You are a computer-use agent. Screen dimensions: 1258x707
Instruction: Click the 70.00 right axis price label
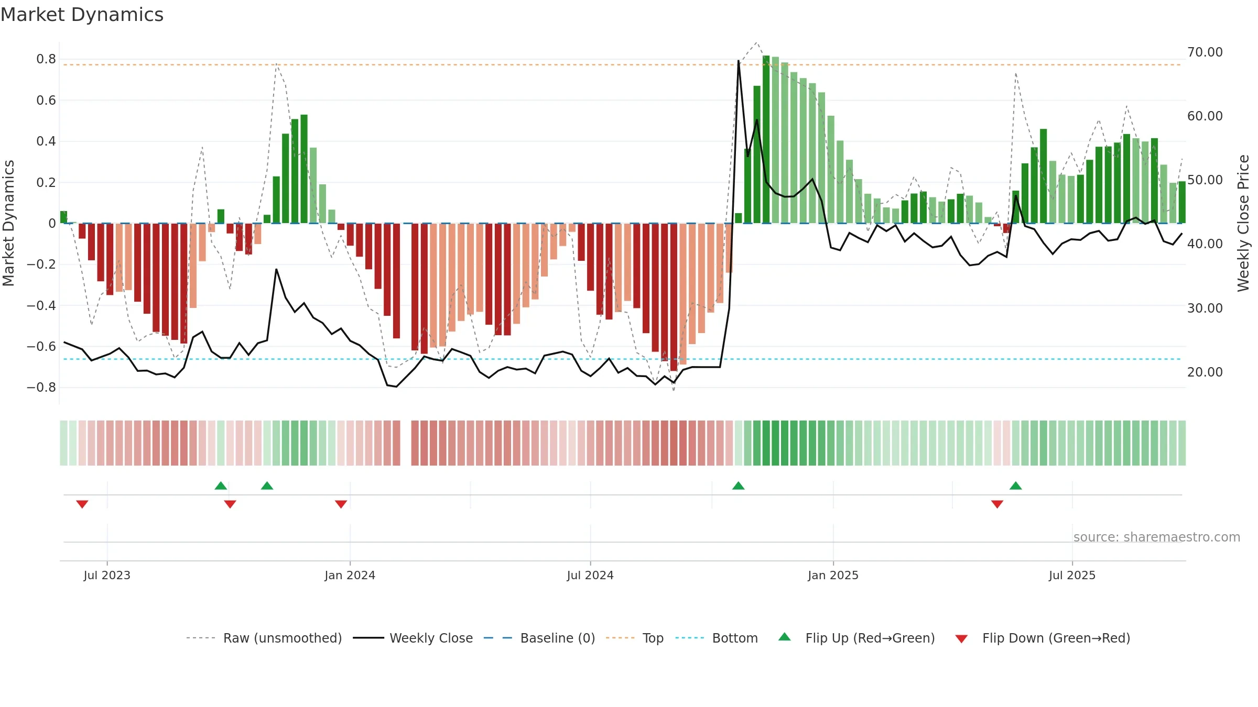1205,52
